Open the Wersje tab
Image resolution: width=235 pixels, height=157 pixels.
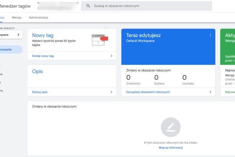pyautogui.click(x=17, y=17)
